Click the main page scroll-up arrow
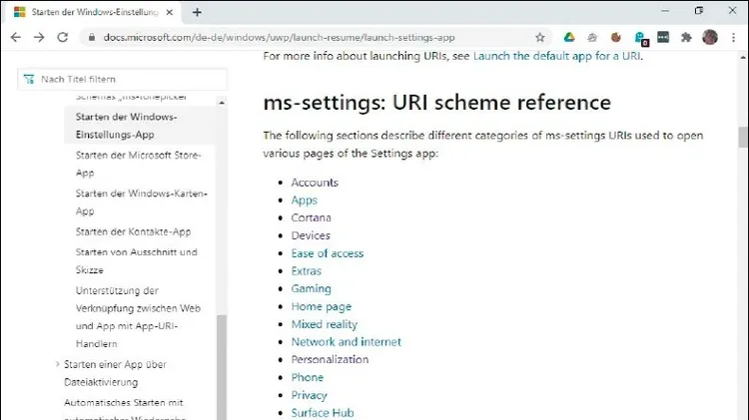The width and height of the screenshot is (749, 420). tap(742, 57)
